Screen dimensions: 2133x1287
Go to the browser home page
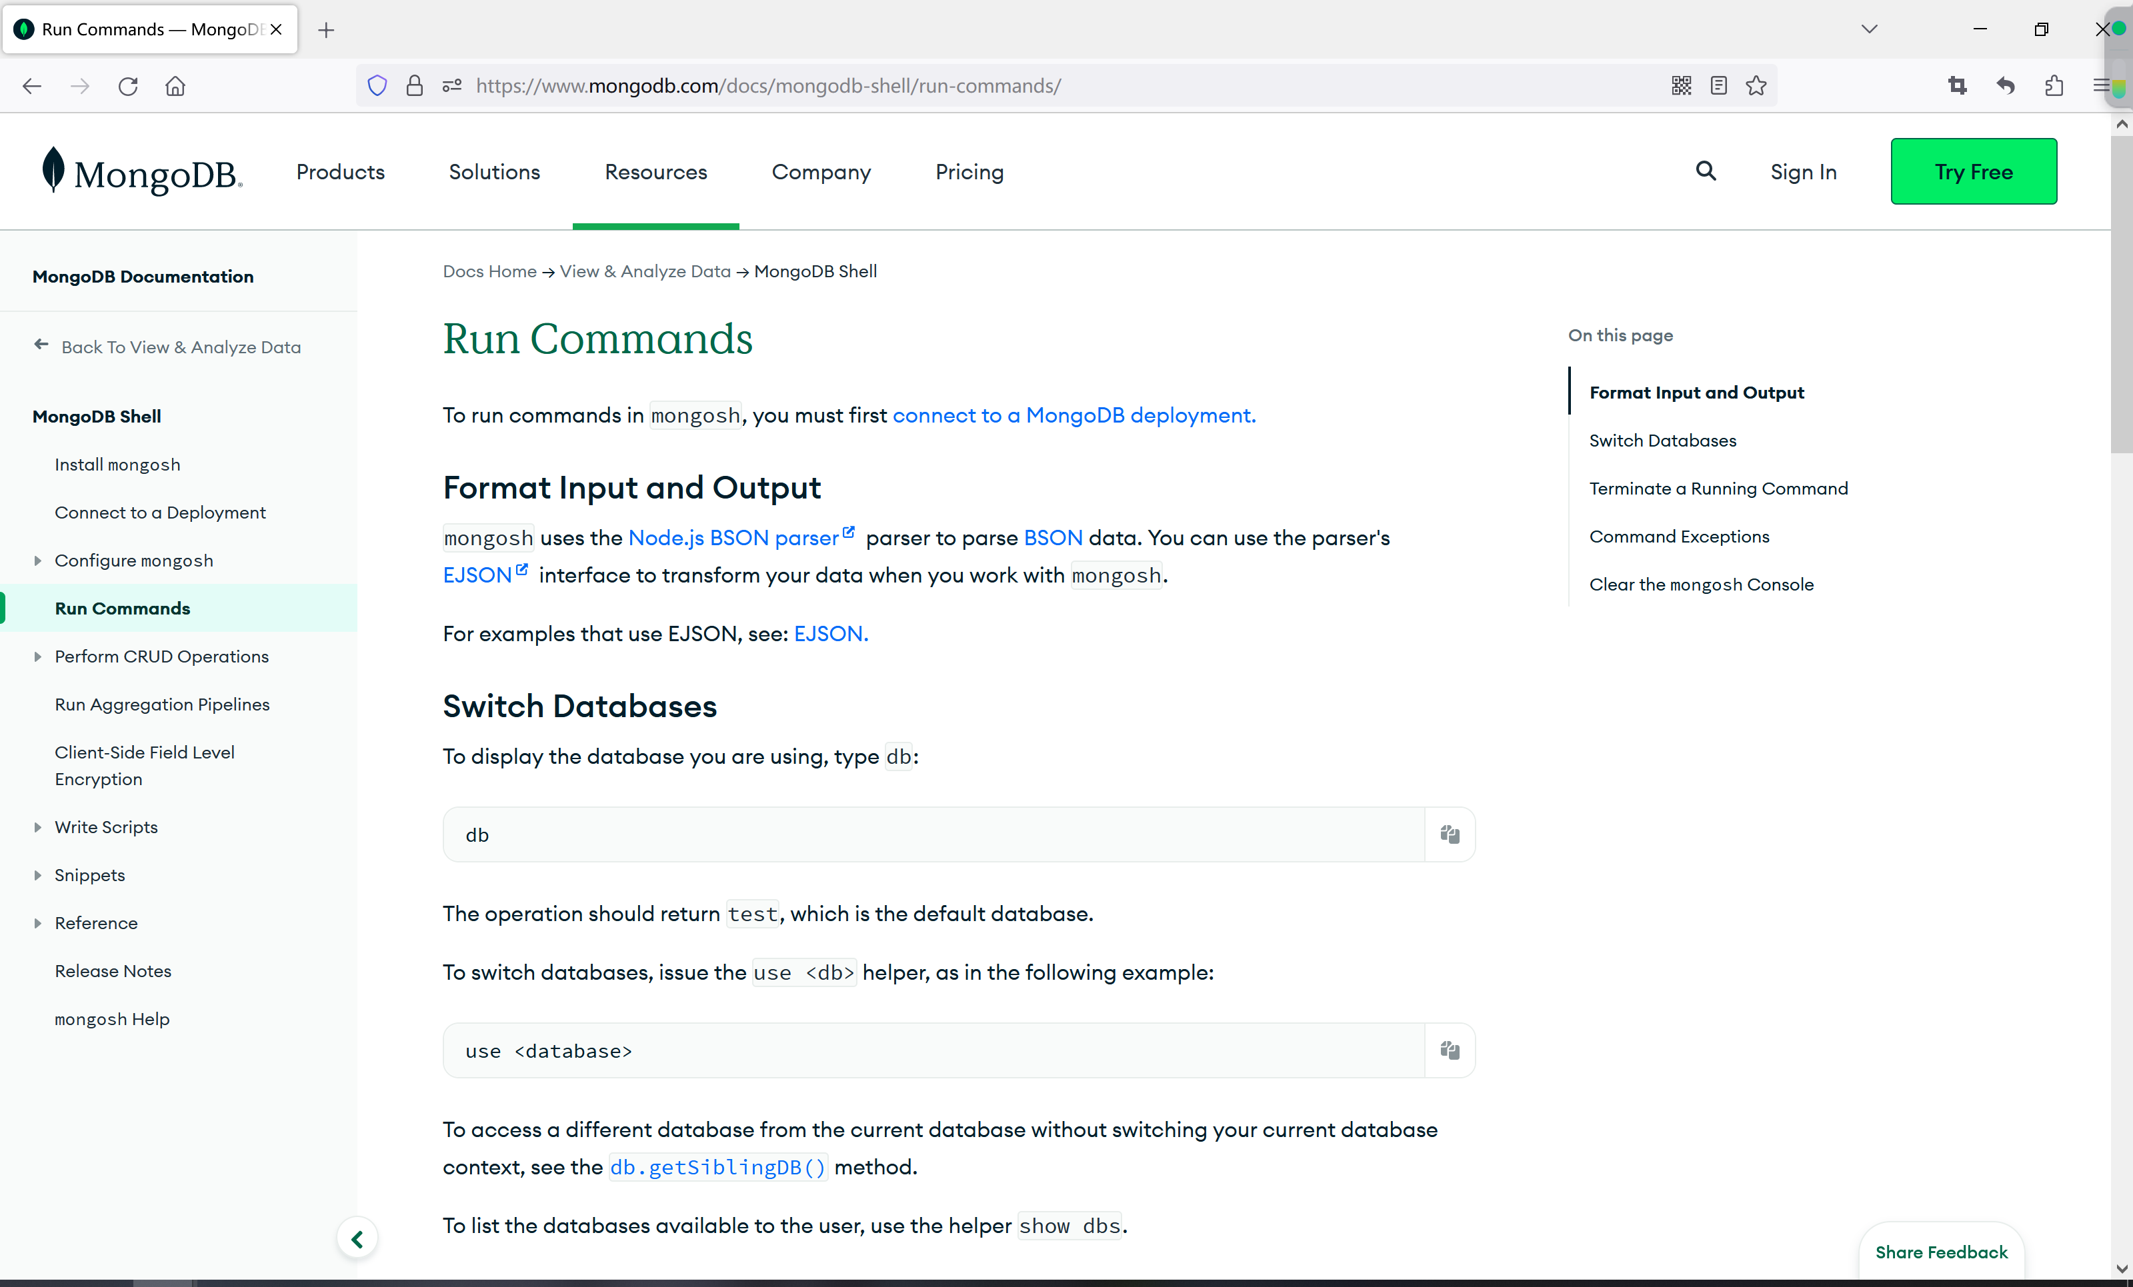click(176, 86)
